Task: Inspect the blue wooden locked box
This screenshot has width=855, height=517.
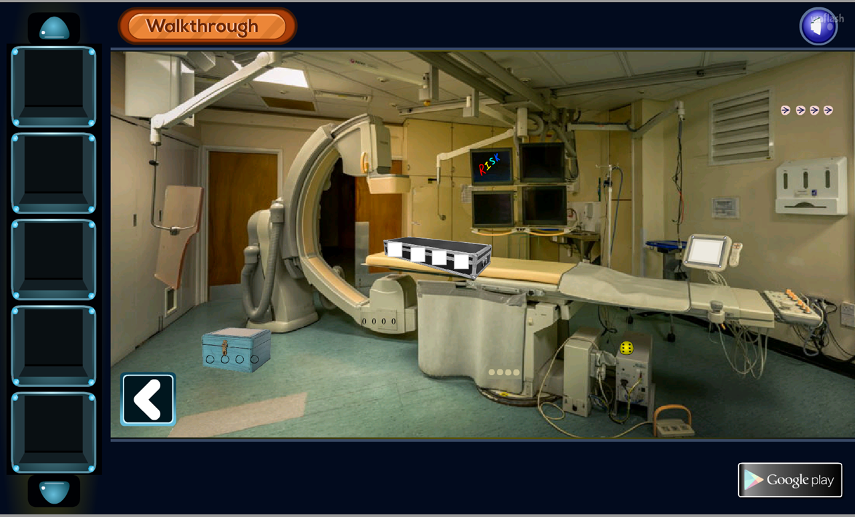Action: tap(236, 349)
